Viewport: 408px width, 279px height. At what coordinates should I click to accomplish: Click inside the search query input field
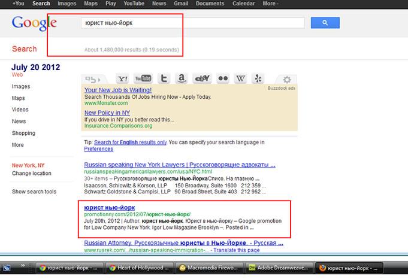coord(192,23)
